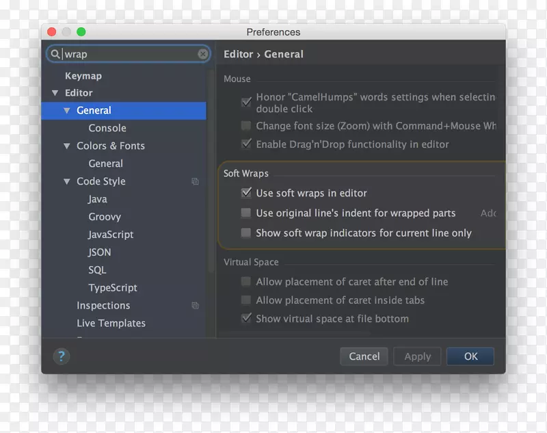547x433 pixels.
Task: Select Live Templates in the sidebar
Action: 111,323
